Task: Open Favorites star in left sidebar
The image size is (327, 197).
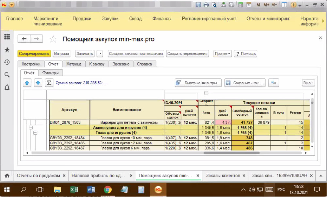Action: [x=7, y=50]
